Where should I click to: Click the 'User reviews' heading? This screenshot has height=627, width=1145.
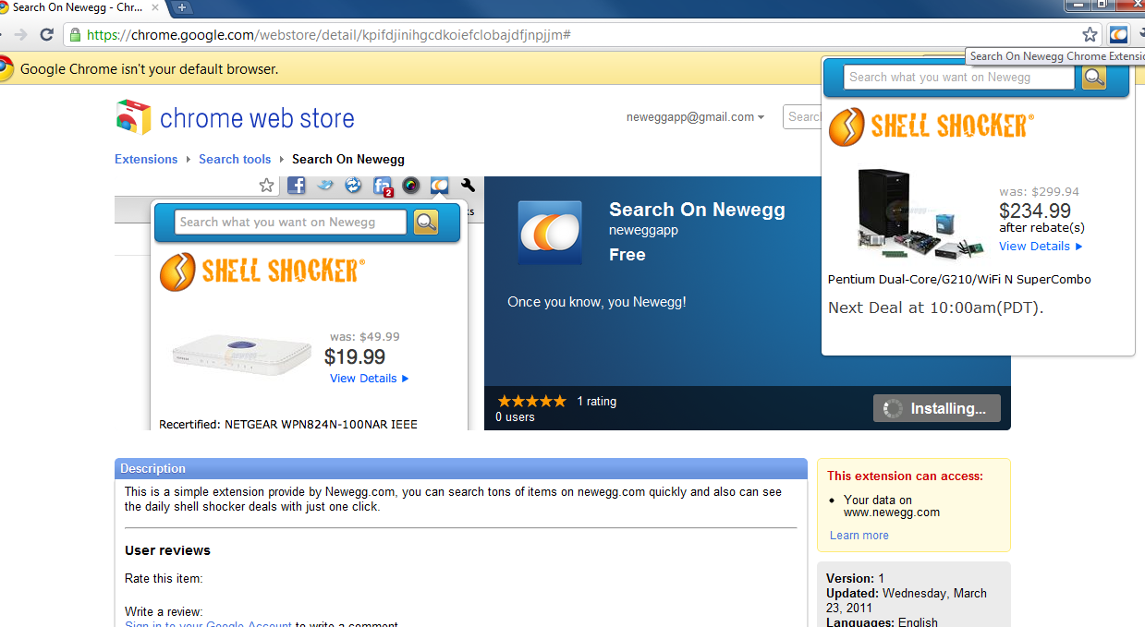coord(168,550)
